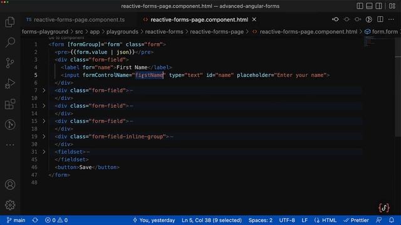Click reactive-forms-page folder breadcrumb
The height and width of the screenshot is (225, 401).
pos(217,32)
